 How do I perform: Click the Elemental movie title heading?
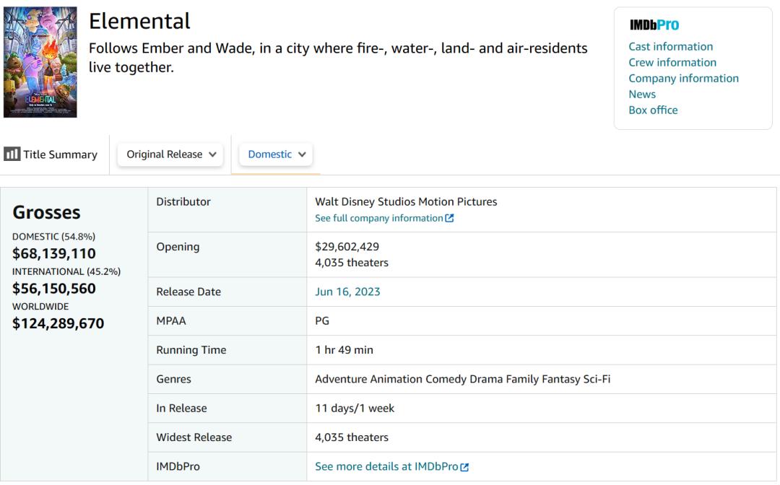pyautogui.click(x=139, y=21)
